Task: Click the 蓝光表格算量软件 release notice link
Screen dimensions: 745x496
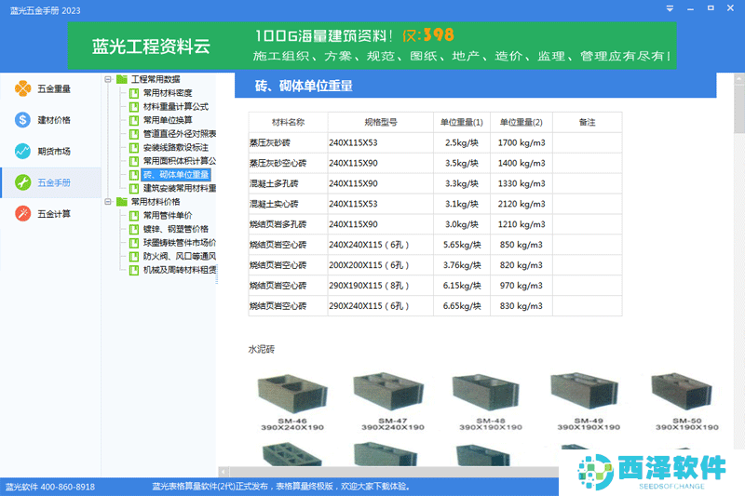Action: point(281,487)
